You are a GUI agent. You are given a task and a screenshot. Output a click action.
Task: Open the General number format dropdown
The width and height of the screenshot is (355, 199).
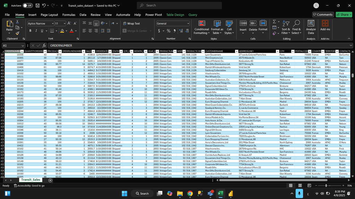(188, 23)
